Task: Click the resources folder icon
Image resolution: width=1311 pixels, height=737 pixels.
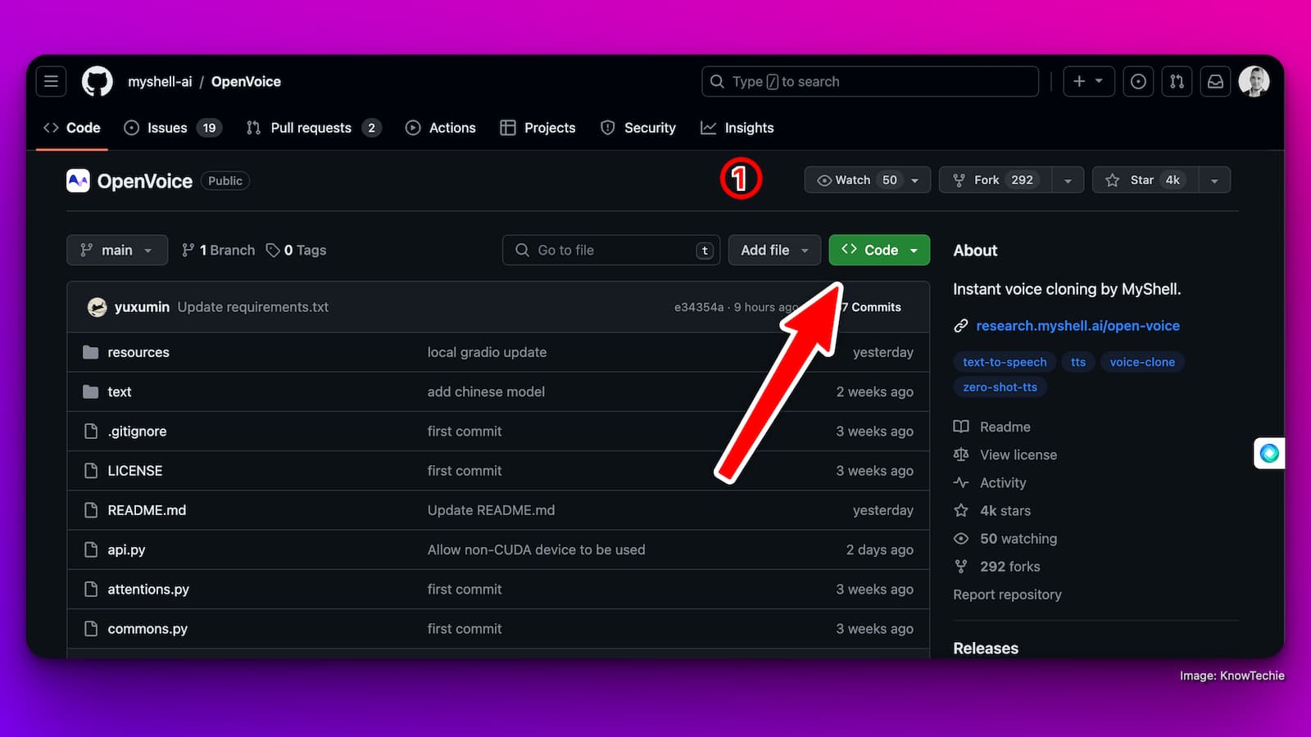Action: [x=91, y=352]
